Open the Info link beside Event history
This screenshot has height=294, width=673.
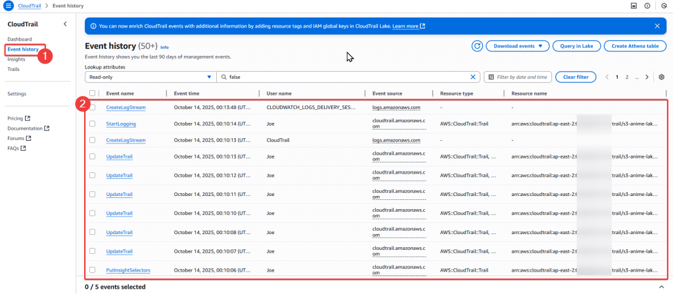(164, 47)
